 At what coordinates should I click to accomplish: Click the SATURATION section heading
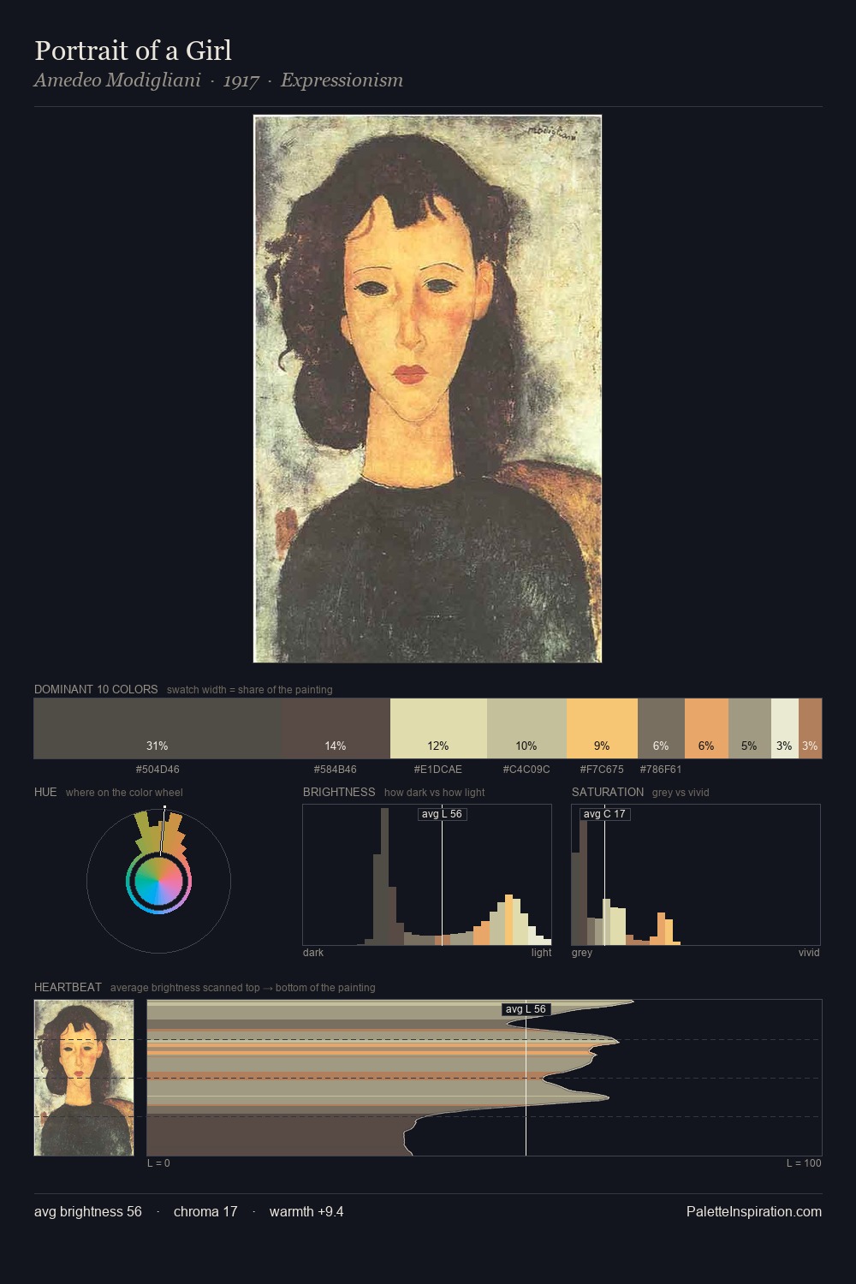tap(608, 792)
